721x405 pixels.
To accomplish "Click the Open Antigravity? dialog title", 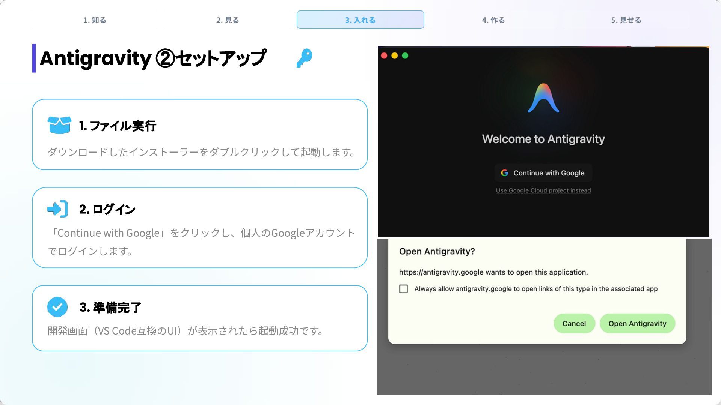I will point(437,251).
